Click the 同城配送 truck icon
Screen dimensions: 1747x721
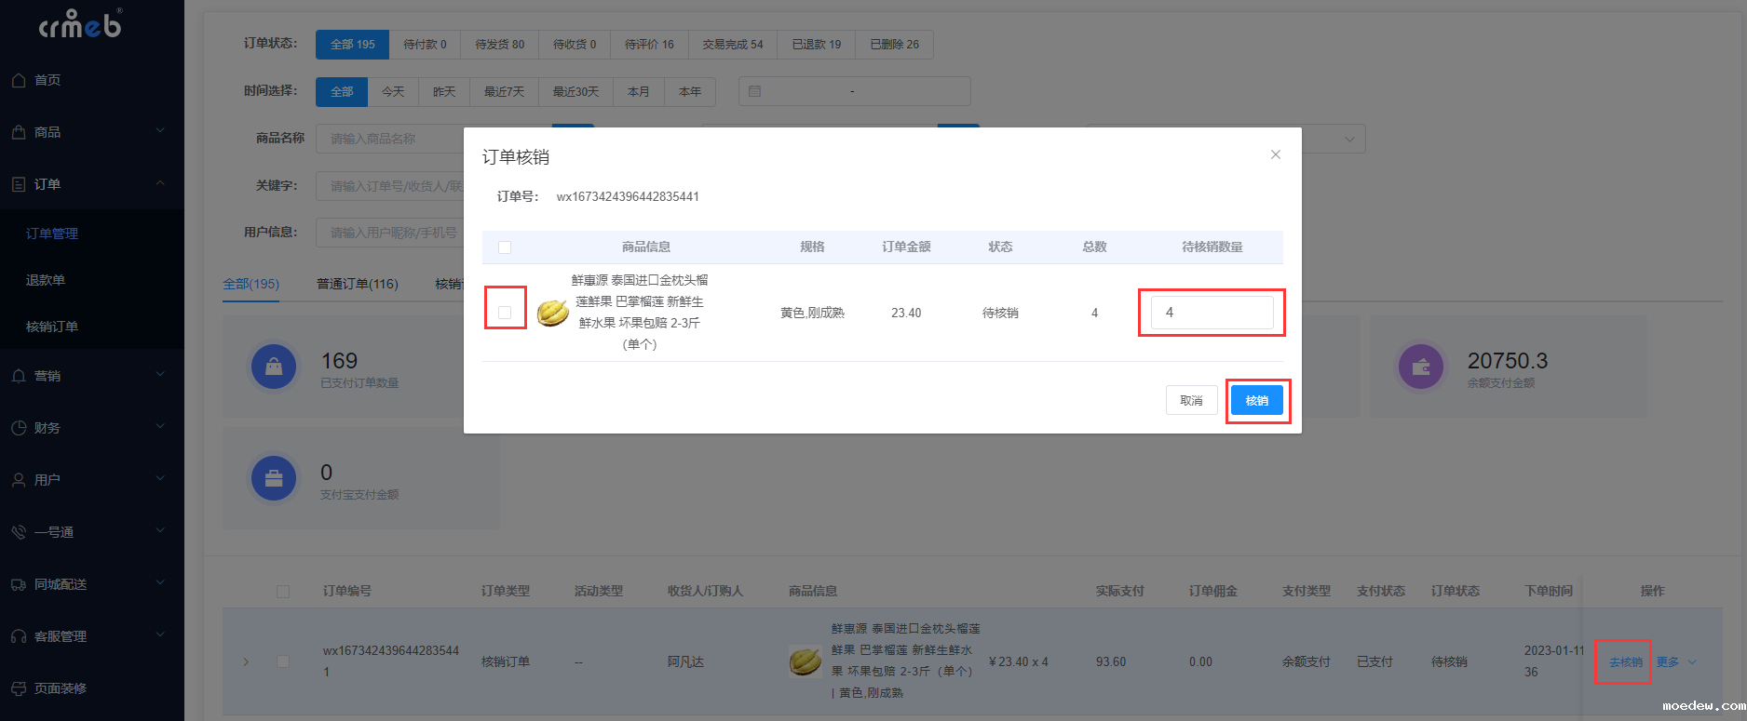tap(19, 584)
